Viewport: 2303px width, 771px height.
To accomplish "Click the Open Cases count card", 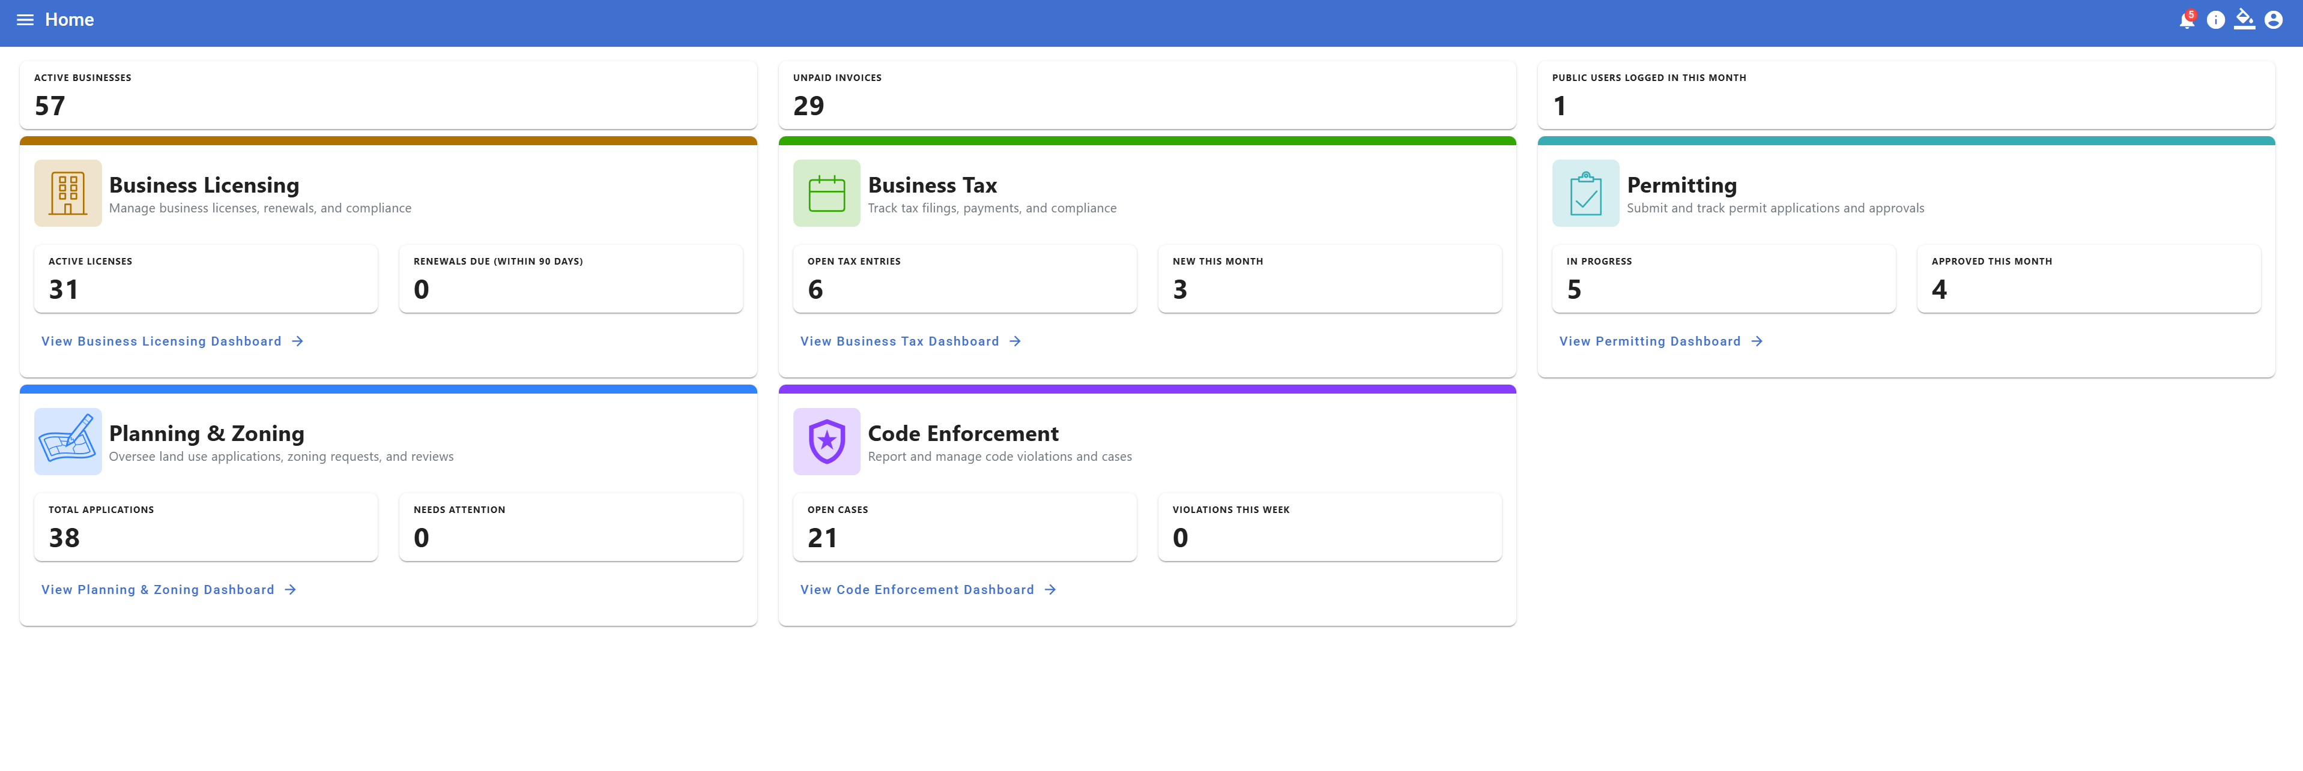I will (964, 526).
